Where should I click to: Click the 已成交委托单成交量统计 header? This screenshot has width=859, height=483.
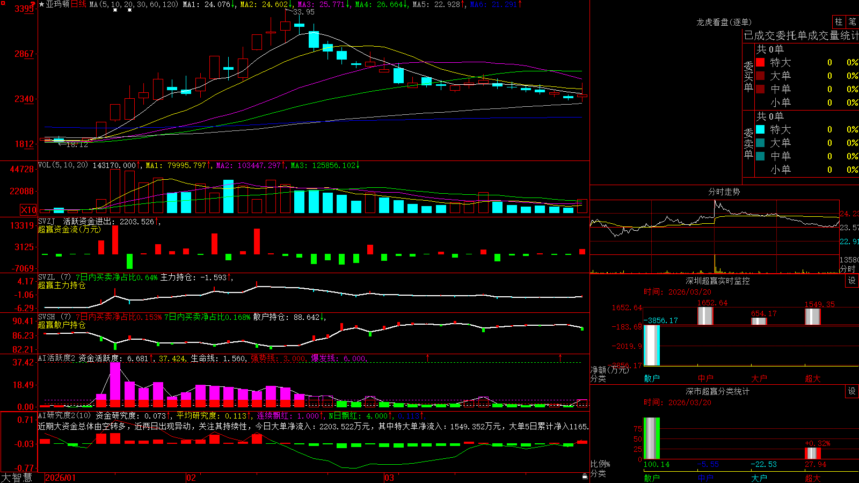pos(801,35)
